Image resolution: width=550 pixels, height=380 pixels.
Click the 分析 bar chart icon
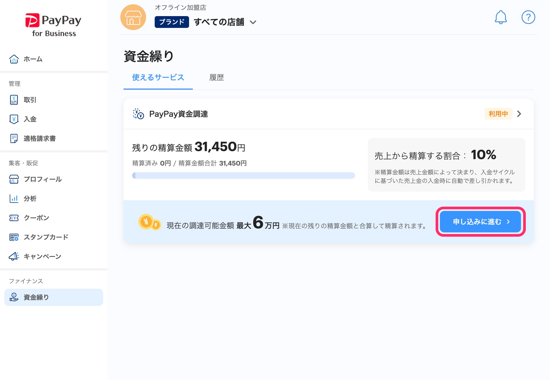pyautogui.click(x=14, y=199)
